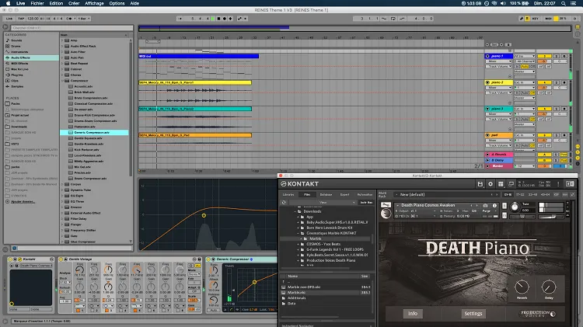Click the Death Piano wrench edit icon
Viewport: 583px width, 327px height.
tap(386, 205)
